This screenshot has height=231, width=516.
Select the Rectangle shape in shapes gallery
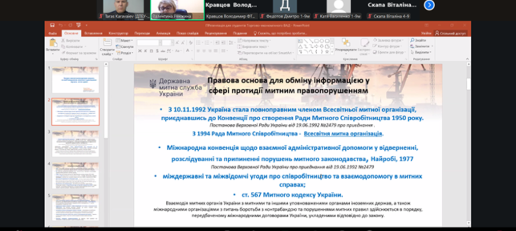coord(316,41)
